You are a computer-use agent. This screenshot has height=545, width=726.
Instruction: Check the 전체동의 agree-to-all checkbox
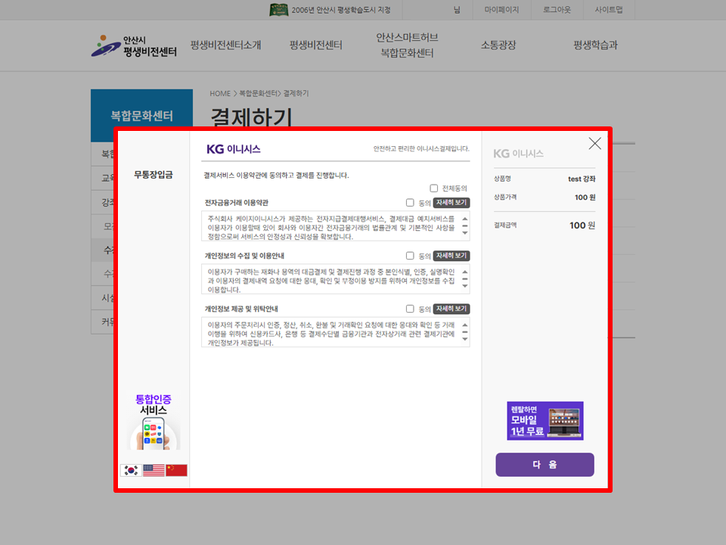[x=435, y=188]
